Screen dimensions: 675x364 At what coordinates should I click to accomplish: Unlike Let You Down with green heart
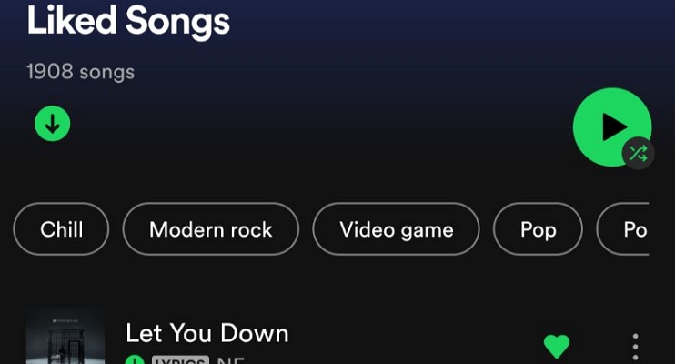557,346
